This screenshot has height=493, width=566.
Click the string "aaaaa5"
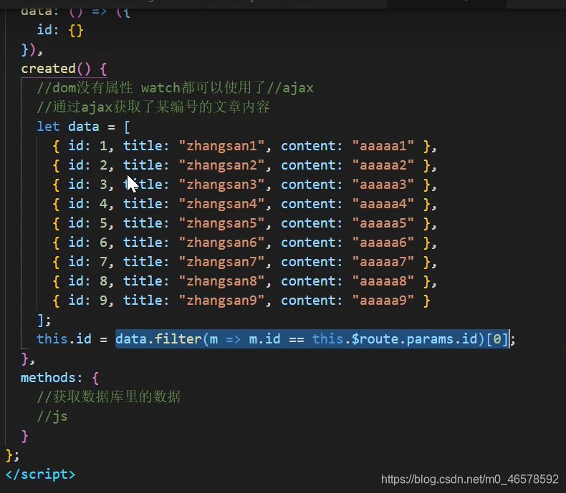coord(383,223)
